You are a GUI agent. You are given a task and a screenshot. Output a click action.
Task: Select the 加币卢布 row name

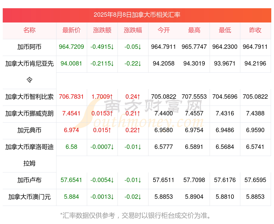[x=29, y=180]
